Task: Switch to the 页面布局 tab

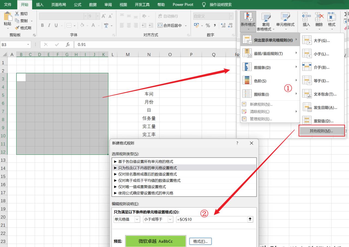Action: click(x=59, y=5)
